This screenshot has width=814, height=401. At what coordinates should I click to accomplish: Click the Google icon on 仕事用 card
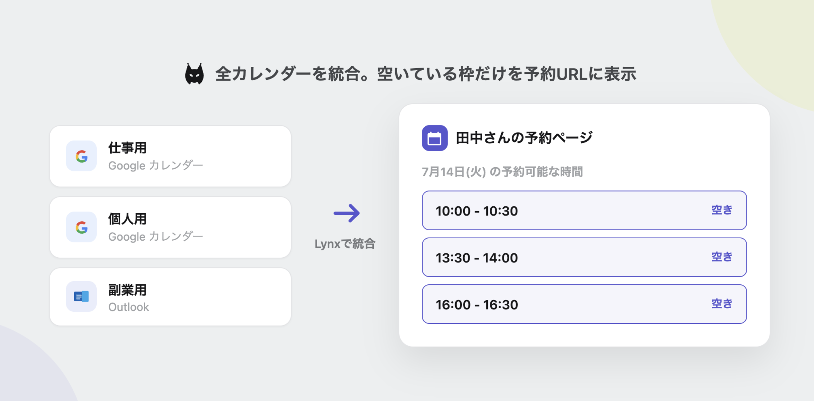pyautogui.click(x=81, y=156)
